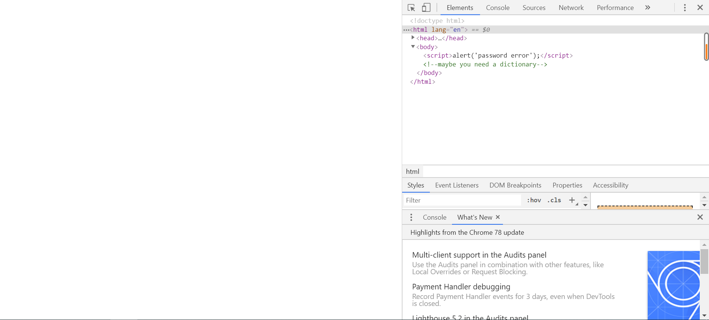The image size is (709, 320).
Task: Click the What's New scroll up arrow
Action: [704, 244]
